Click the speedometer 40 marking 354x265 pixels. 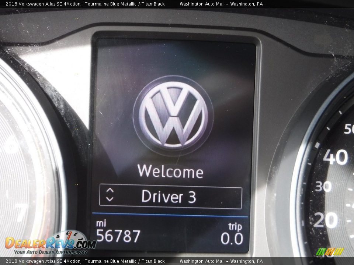[x=336, y=157]
